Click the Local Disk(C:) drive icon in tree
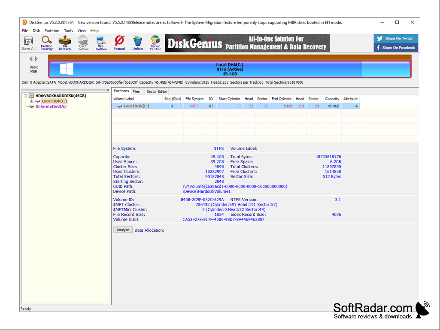The width and height of the screenshot is (440, 330). (37, 101)
